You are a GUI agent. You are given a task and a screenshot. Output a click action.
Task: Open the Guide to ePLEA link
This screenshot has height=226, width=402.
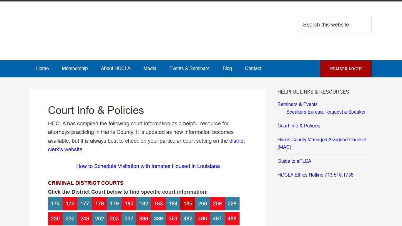point(294,161)
